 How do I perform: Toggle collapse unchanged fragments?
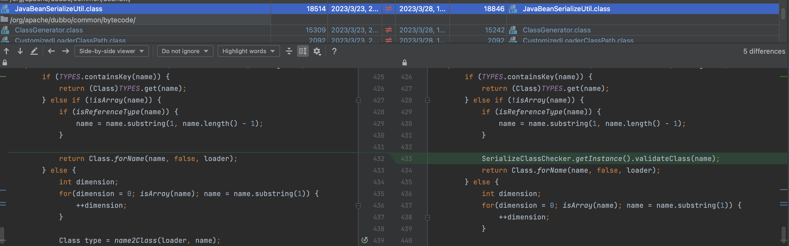point(289,51)
